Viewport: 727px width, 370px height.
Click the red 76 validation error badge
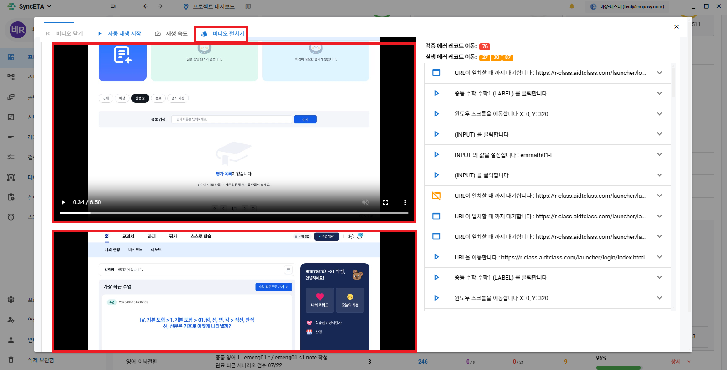485,47
